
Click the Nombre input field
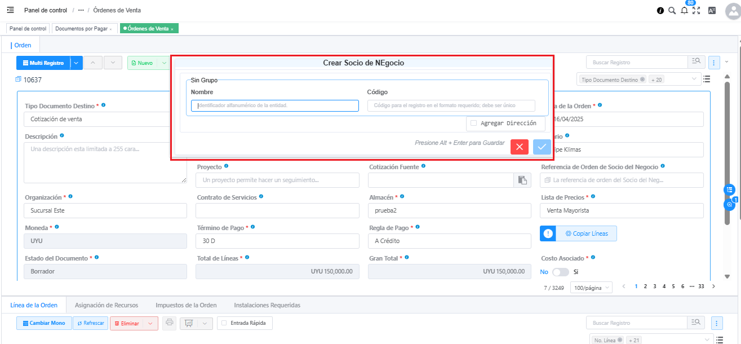[275, 105]
